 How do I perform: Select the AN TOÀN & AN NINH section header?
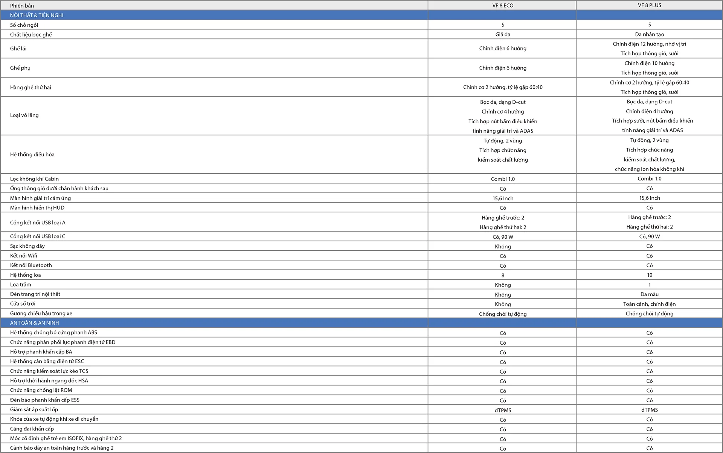point(34,323)
